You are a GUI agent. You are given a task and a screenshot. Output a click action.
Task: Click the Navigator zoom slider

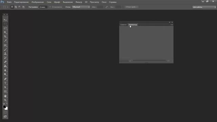tap(149, 60)
